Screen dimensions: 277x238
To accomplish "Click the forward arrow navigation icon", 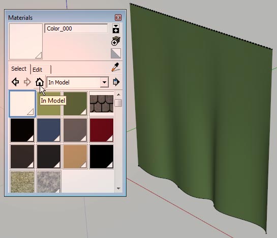I will coord(27,82).
